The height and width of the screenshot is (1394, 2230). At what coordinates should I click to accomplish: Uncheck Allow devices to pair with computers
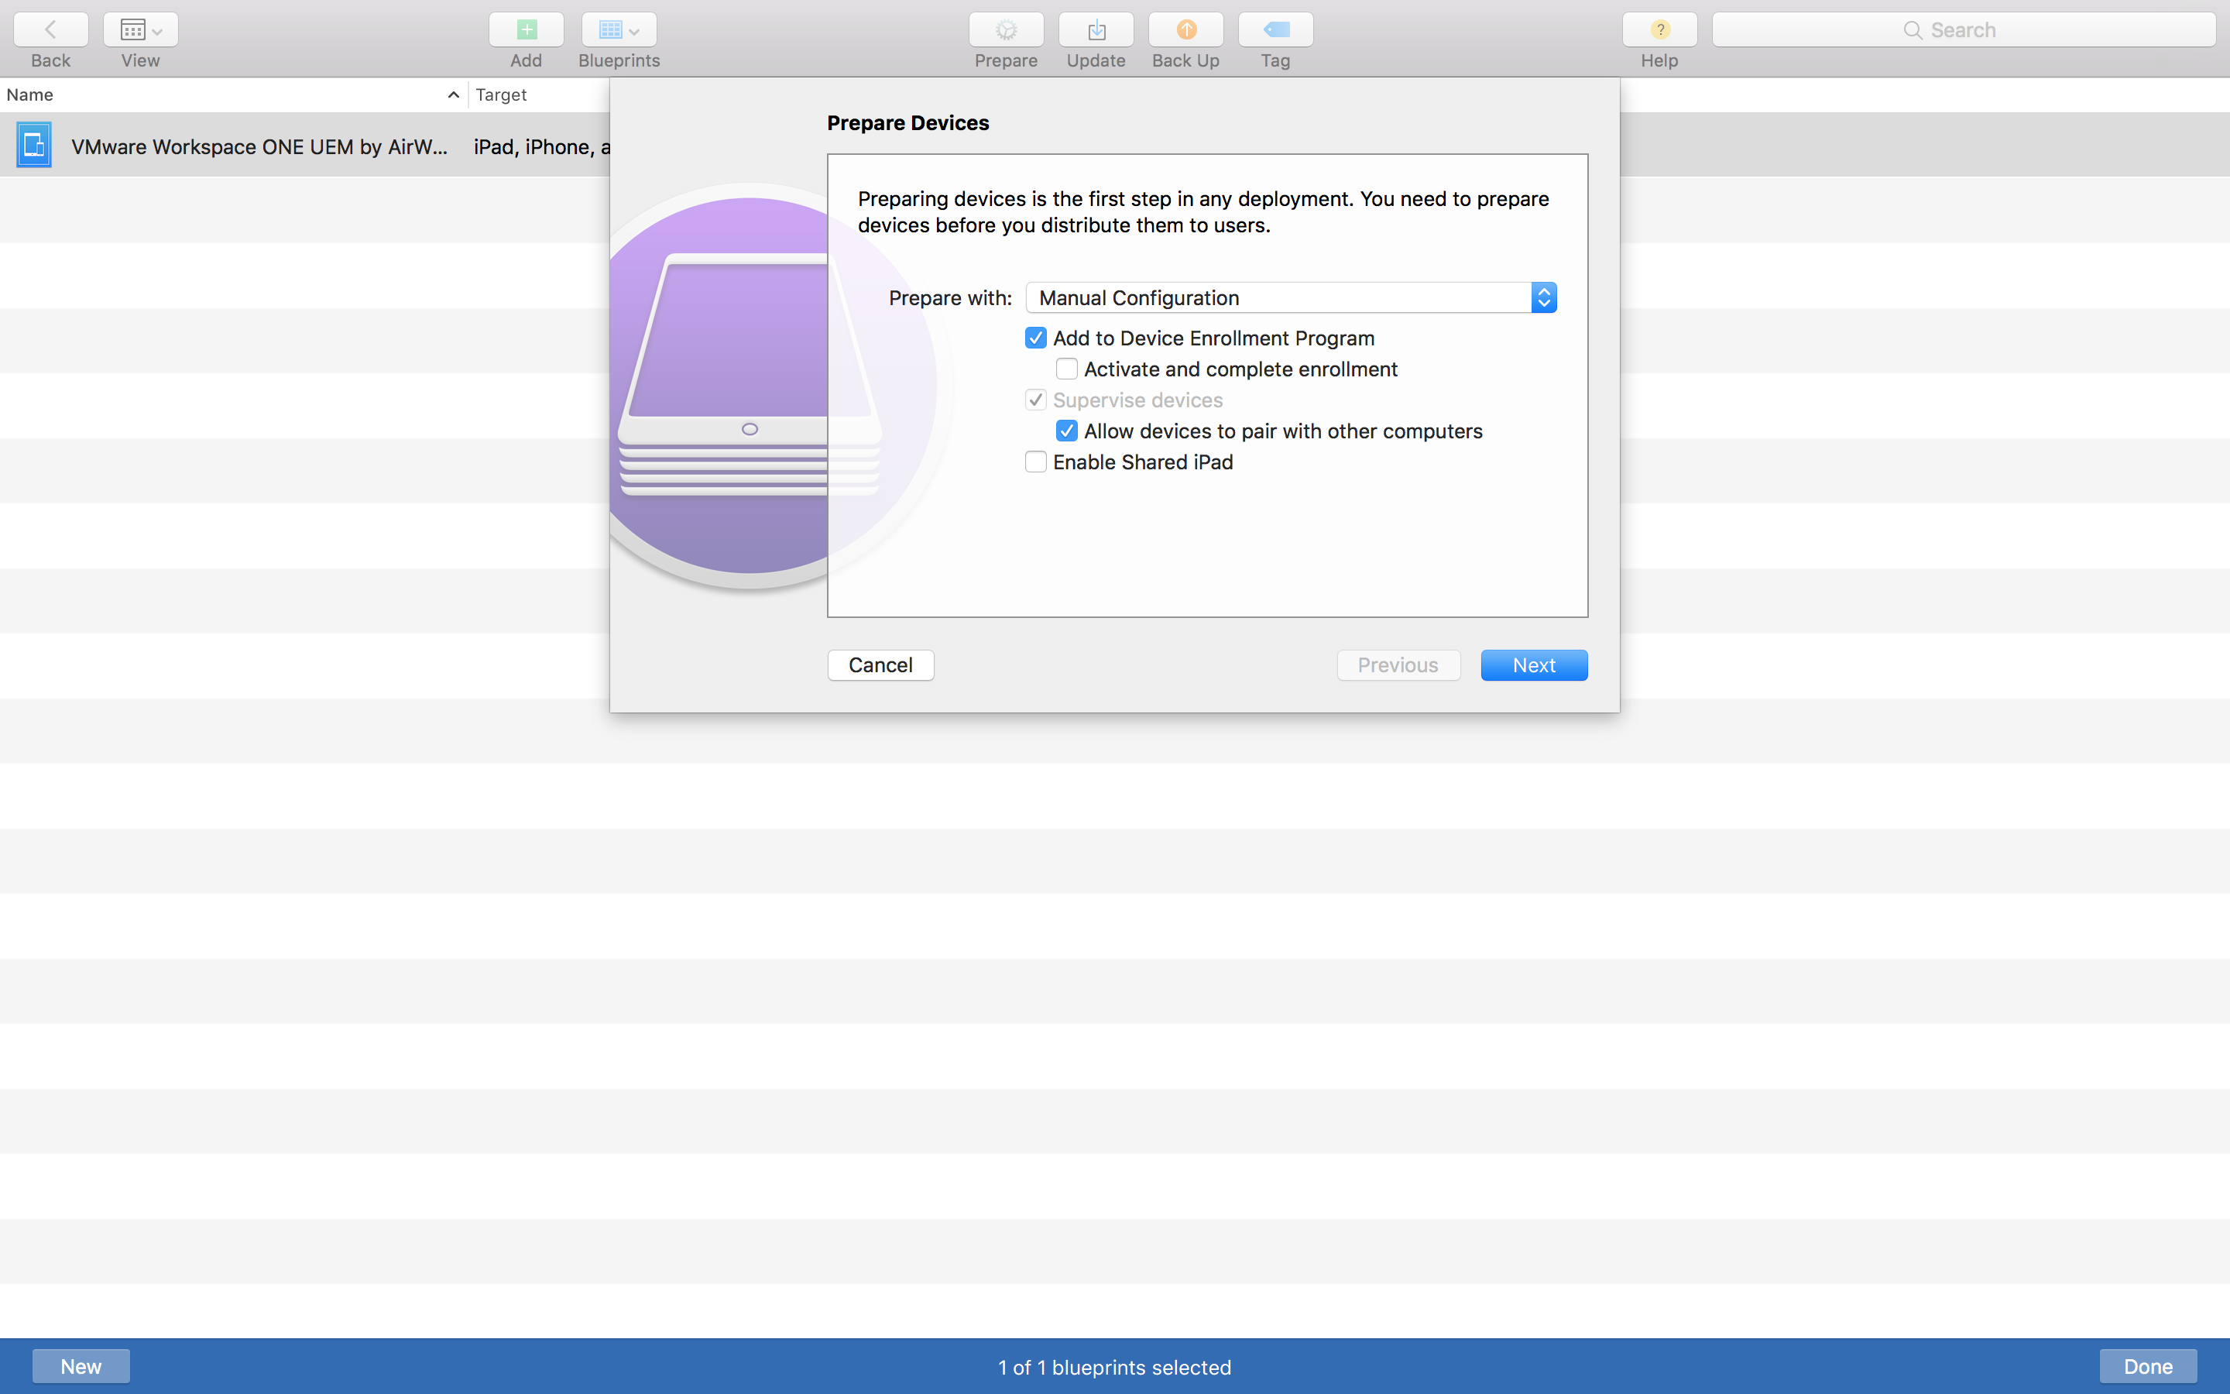coord(1066,431)
